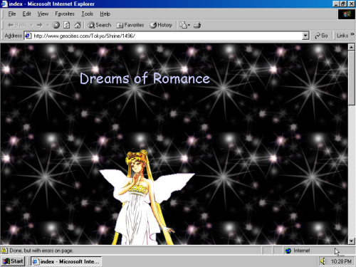Image resolution: width=356 pixels, height=267 pixels.
Task: Open the History pane
Action: [x=161, y=25]
